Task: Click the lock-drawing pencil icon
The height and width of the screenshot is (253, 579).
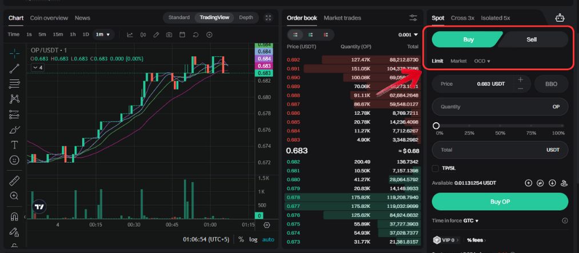Action: pos(14,232)
